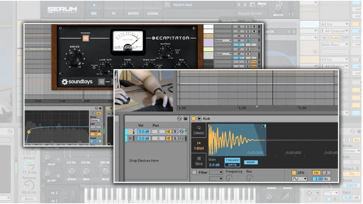363x204 pixels.
Task: Toggle the AUTO output switch on Decapitator
Action: pyautogui.click(x=177, y=53)
